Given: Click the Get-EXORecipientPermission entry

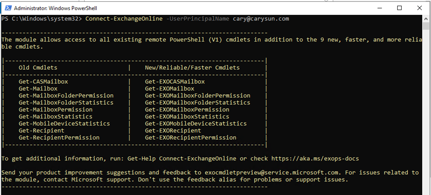Looking at the screenshot, I should point(191,138).
